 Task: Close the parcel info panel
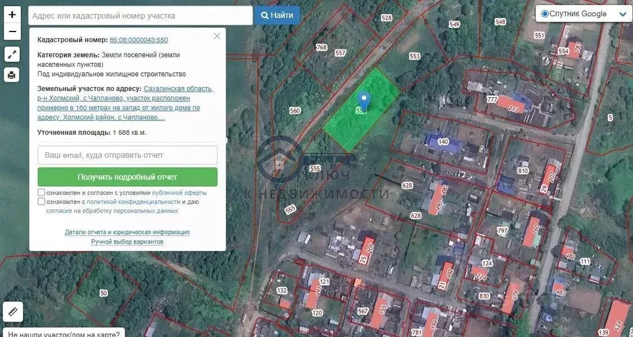click(217, 36)
